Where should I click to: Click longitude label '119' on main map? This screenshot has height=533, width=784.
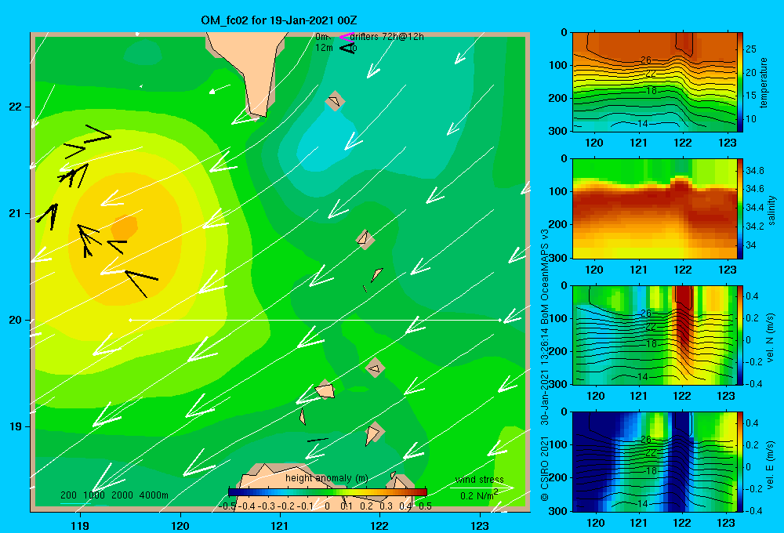(80, 525)
